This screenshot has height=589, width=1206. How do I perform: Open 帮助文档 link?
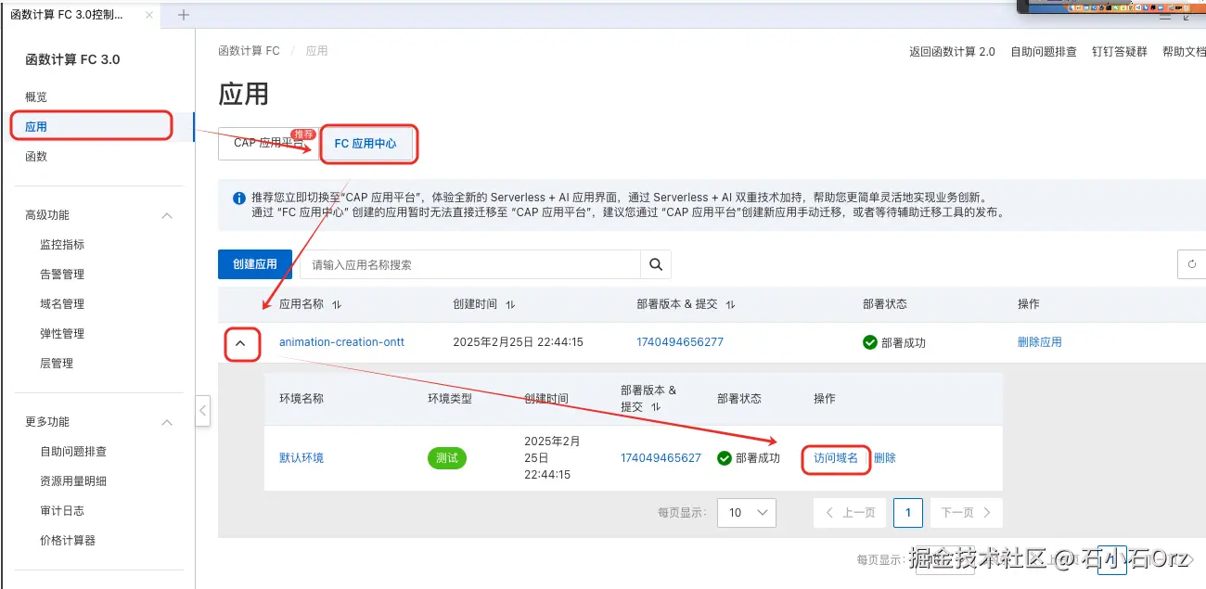pos(1184,52)
